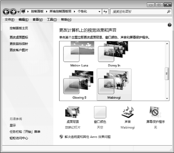Open 显示 under 另请参阅
The image size is (174, 153).
(x=13, y=125)
